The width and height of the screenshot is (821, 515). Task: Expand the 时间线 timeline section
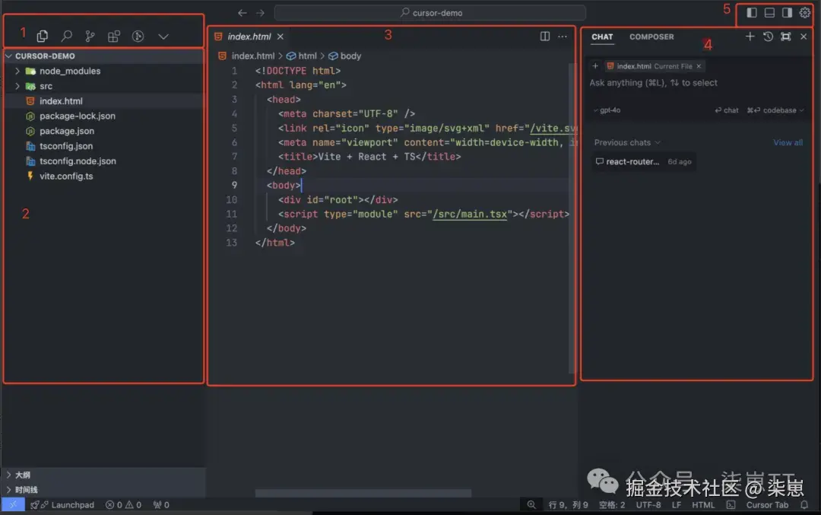(x=103, y=489)
